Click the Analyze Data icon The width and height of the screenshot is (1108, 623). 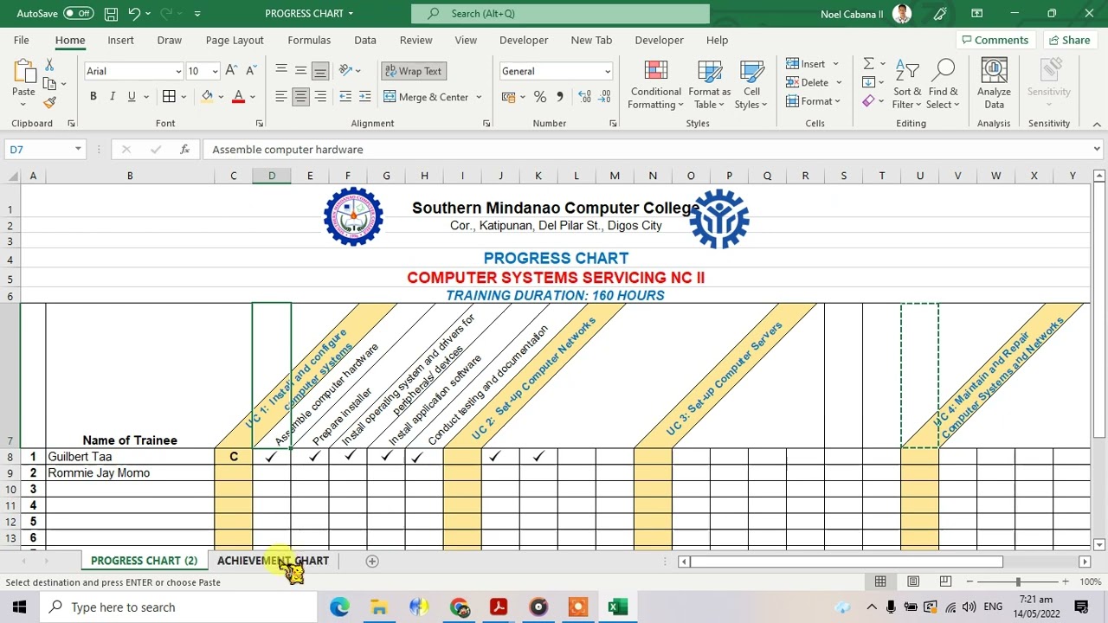tap(994, 85)
